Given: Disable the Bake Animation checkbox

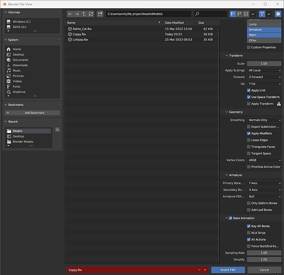Looking at the screenshot, I should 231,218.
